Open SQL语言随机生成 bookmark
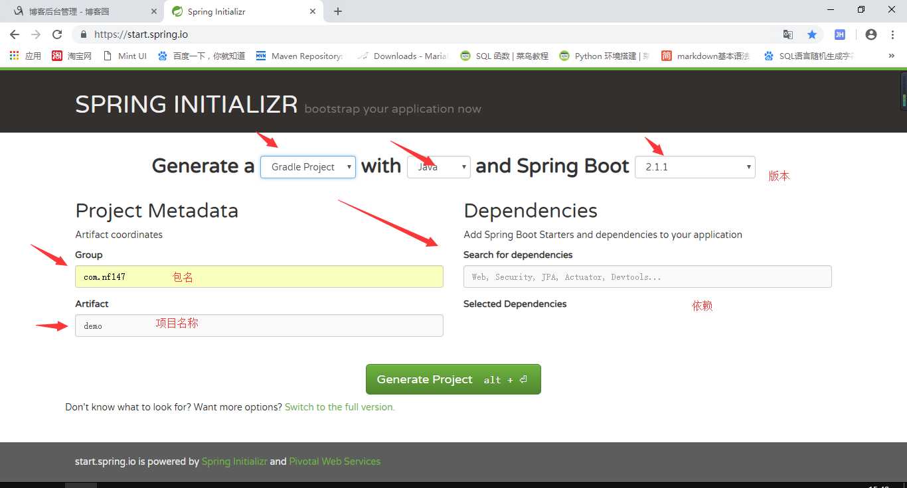 point(809,56)
